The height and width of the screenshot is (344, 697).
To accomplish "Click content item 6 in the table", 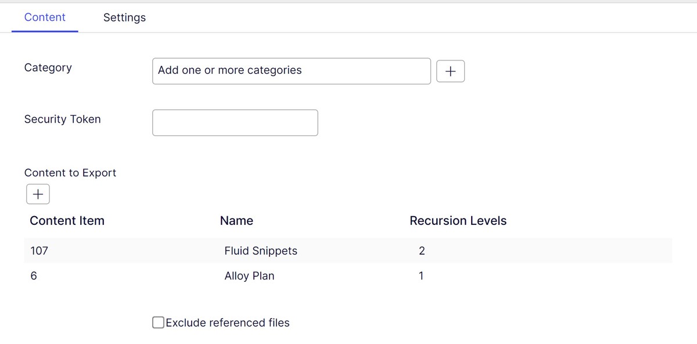I will pyautogui.click(x=34, y=275).
